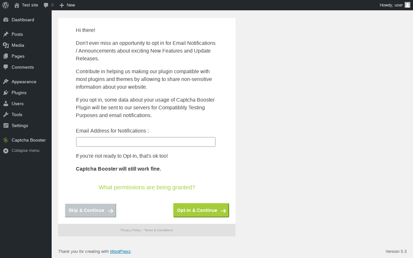Click the Skip & Continue button
The image size is (413, 258).
tap(90, 210)
